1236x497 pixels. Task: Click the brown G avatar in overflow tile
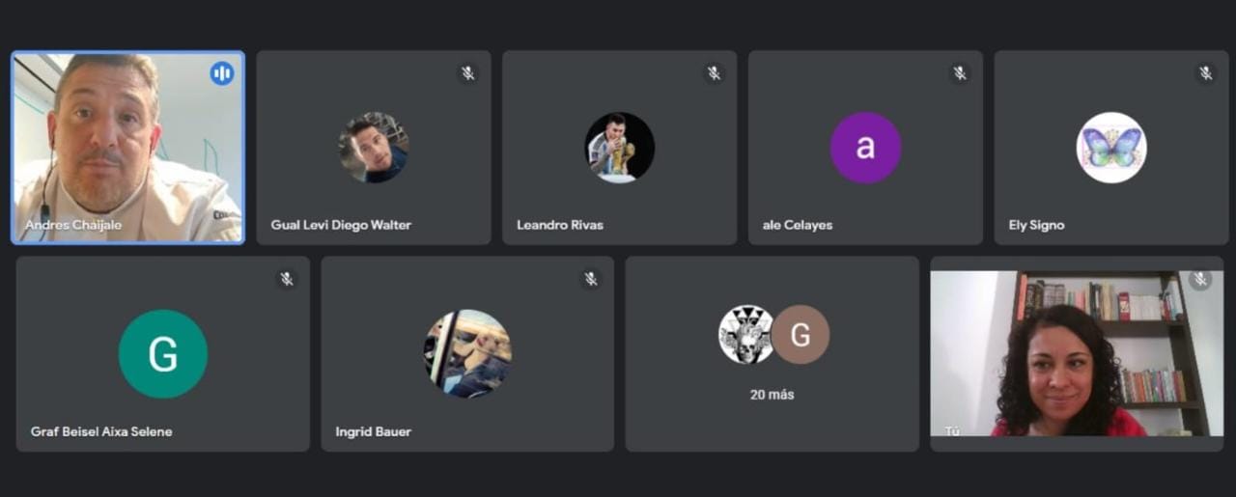(x=801, y=335)
